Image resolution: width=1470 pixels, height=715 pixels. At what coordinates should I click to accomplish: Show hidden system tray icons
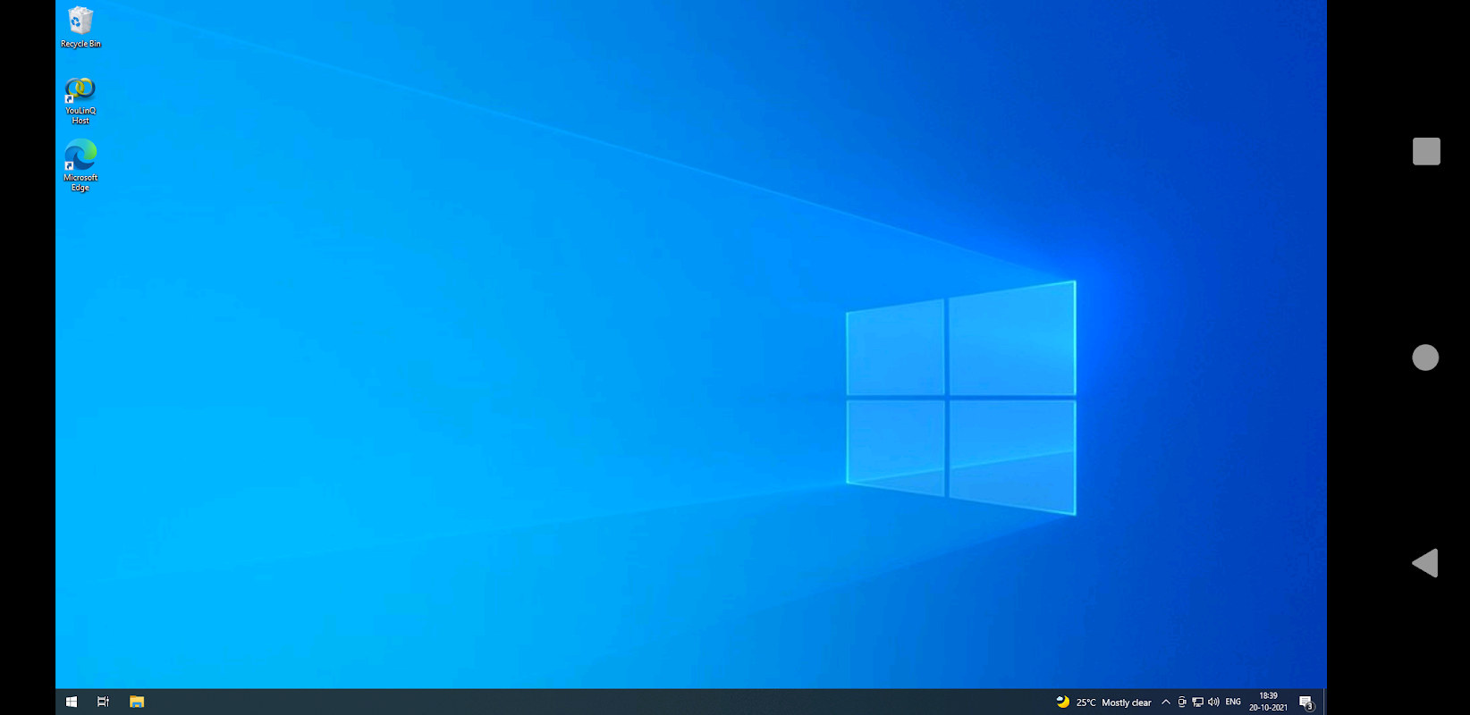[1165, 702]
